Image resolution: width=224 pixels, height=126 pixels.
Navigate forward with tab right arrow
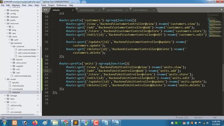pyautogui.click(x=47, y=10)
